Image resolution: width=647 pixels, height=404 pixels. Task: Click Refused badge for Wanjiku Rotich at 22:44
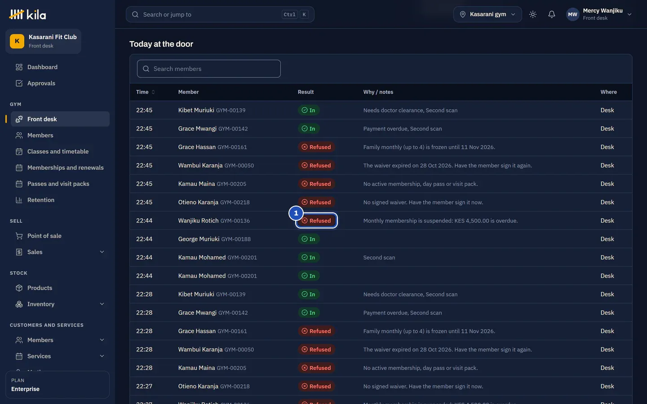(316, 221)
